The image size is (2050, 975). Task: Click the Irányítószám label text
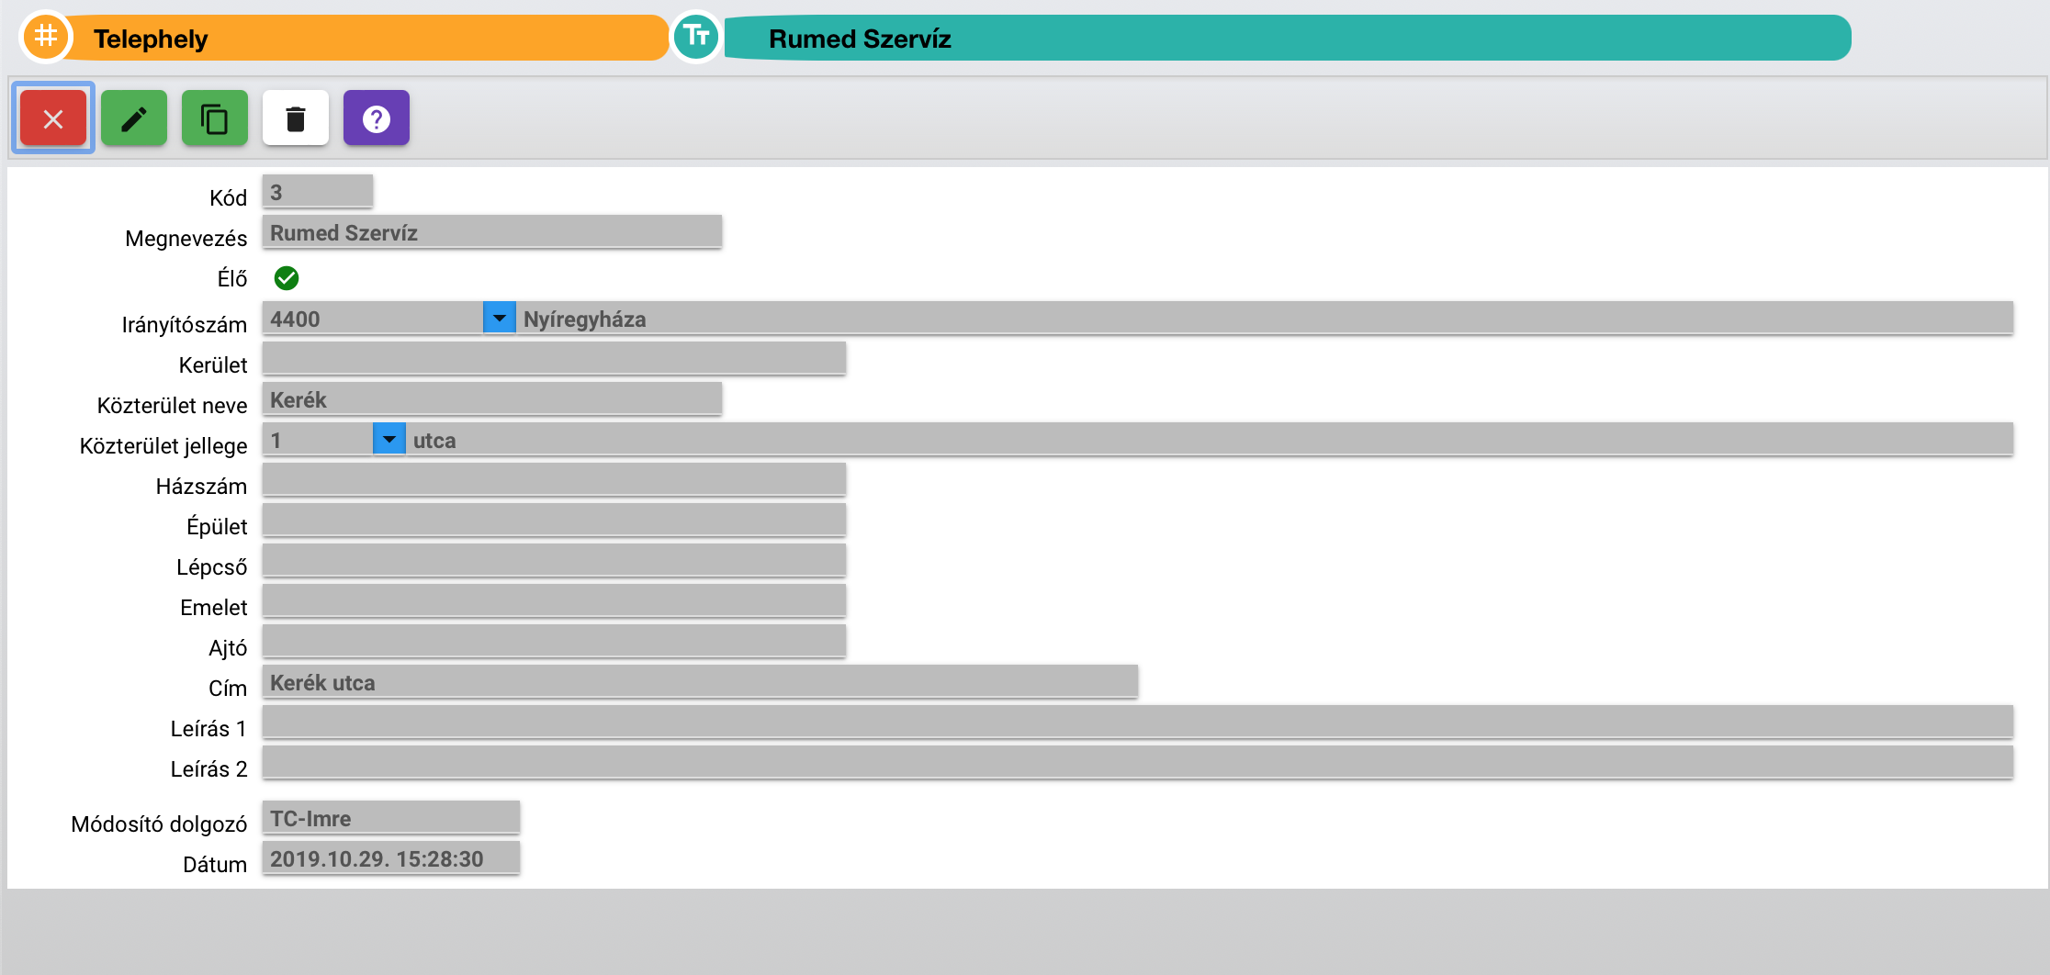coord(185,325)
